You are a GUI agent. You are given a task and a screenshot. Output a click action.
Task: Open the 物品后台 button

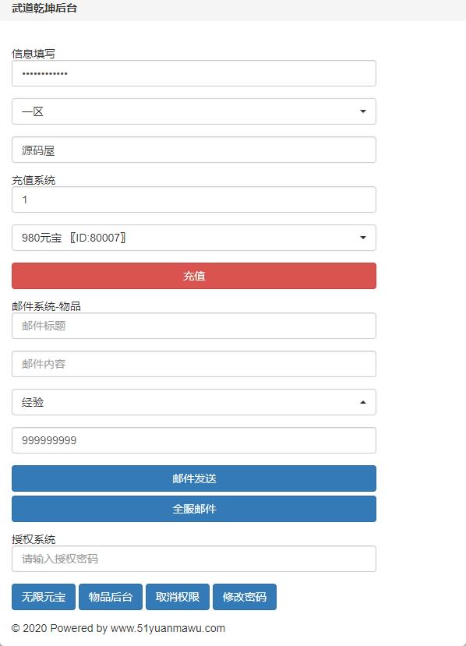click(x=111, y=597)
